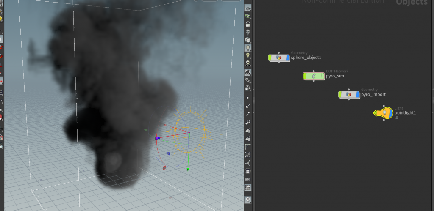Click the input connector above pointlight1 node
Viewport: 434px width, 211px height.
tap(384, 106)
